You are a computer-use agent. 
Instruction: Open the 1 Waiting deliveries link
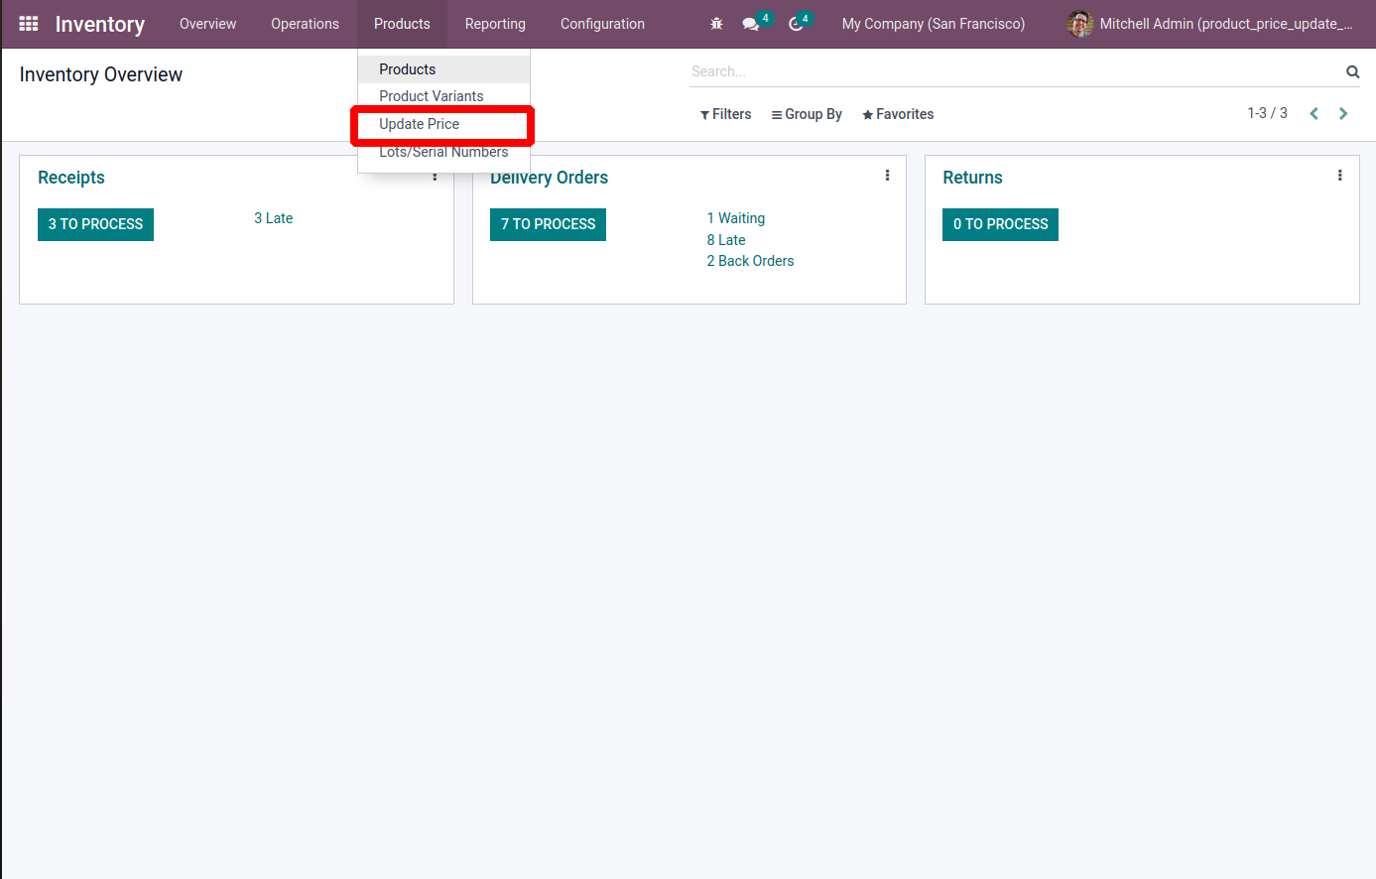[735, 218]
